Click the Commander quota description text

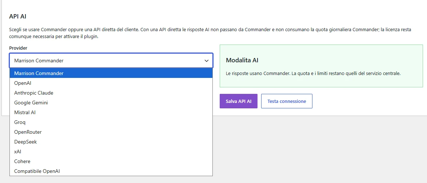313,74
